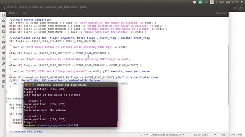The width and height of the screenshot is (245, 137).
Task: Select the first disk volume sidebar icon
Action: [x=3, y=70]
